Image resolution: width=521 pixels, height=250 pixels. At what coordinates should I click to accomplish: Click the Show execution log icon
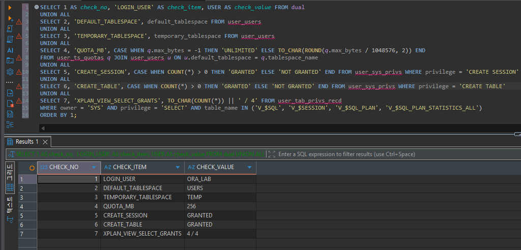point(10,103)
